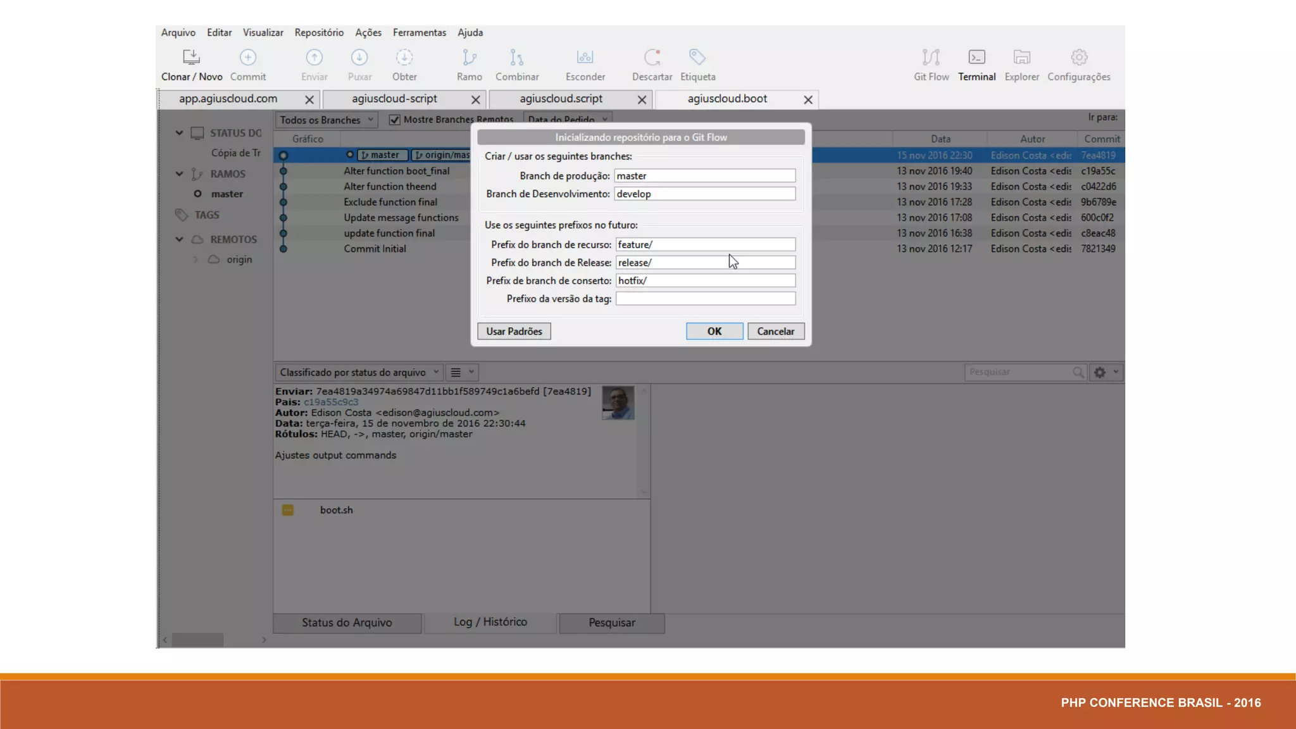The image size is (1296, 729).
Task: Switch to the agiuscloud-script tab
Action: coord(394,99)
